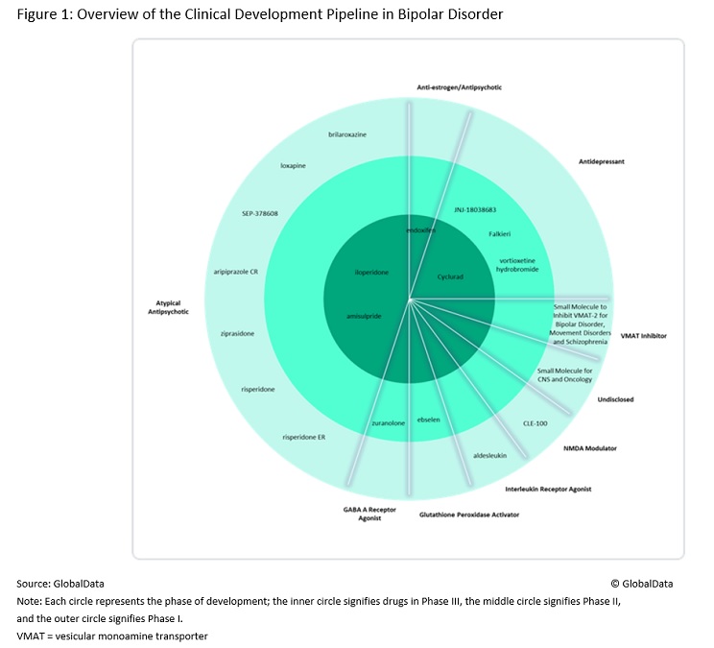Screen dimensions: 714x648
Task: Select the VMAT Inhibitor category label
Action: [x=643, y=336]
